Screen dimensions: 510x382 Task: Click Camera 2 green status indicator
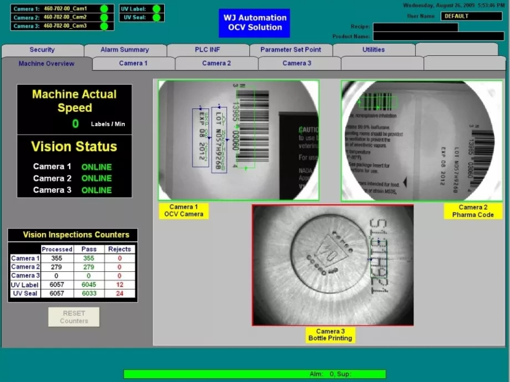pyautogui.click(x=104, y=17)
